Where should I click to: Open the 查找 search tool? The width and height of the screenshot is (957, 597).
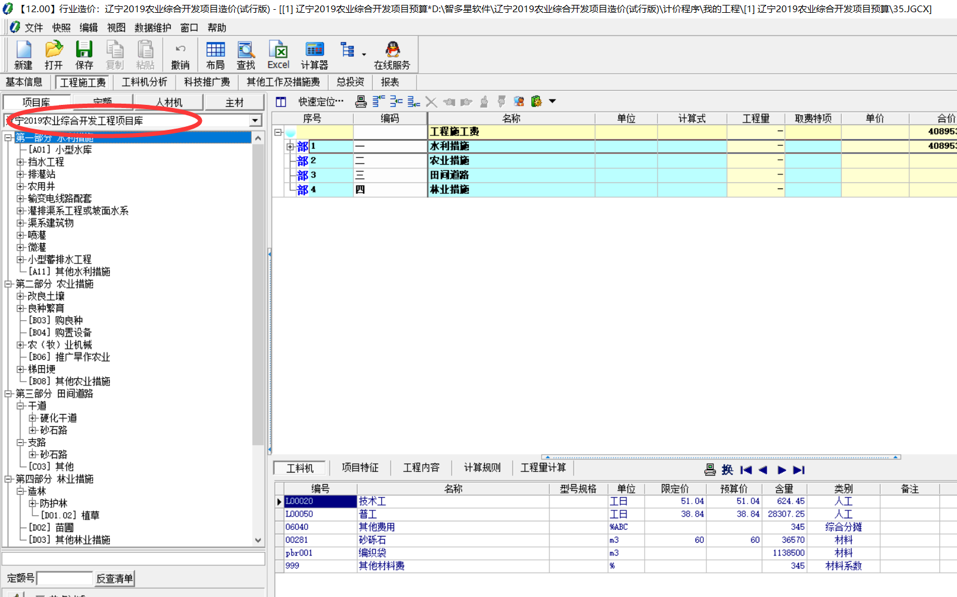point(246,55)
